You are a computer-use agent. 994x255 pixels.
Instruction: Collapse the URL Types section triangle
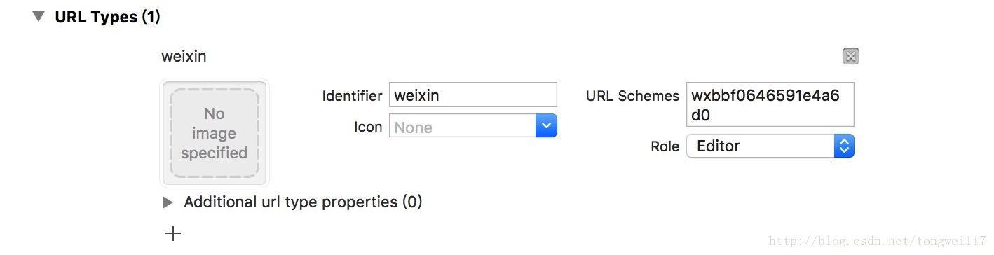click(x=38, y=17)
